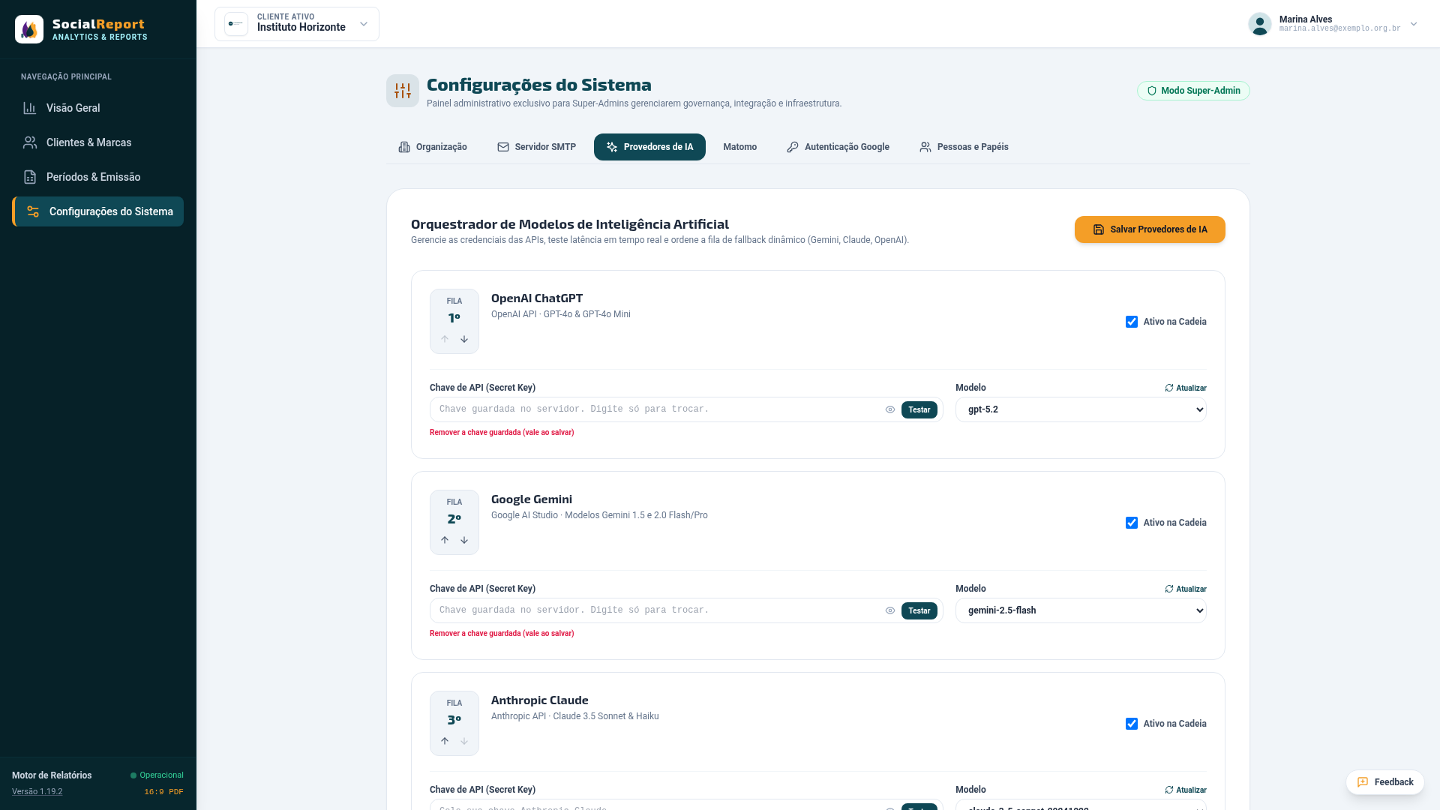Show the OpenAI API key with eye icon
This screenshot has width=1440, height=810.
pyautogui.click(x=890, y=409)
